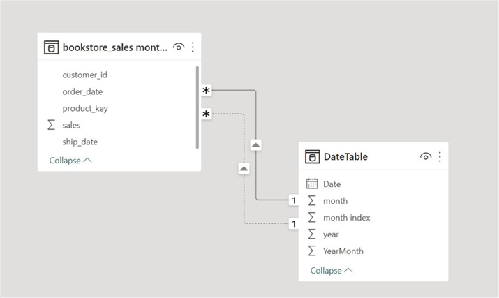Click the sigma icon beside YearMonth field
Screen dimensions: 499x298
(312, 251)
